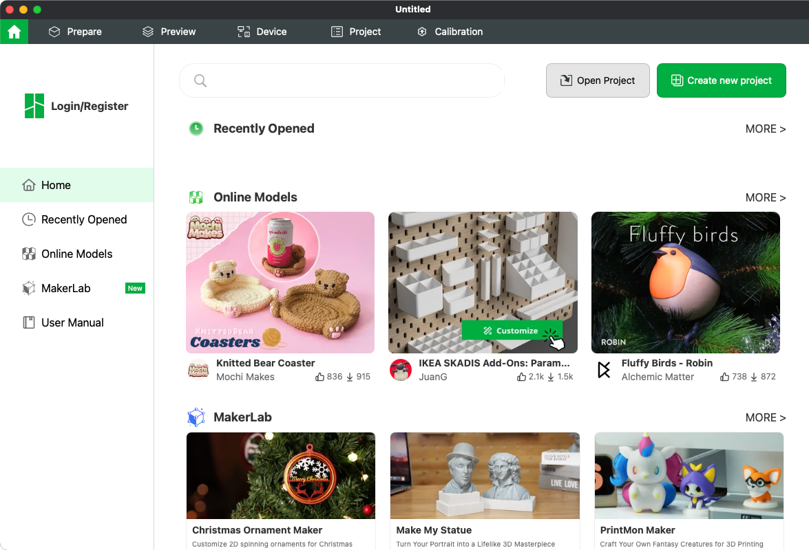Select Home in the sidebar
The width and height of the screenshot is (809, 550).
(x=77, y=185)
